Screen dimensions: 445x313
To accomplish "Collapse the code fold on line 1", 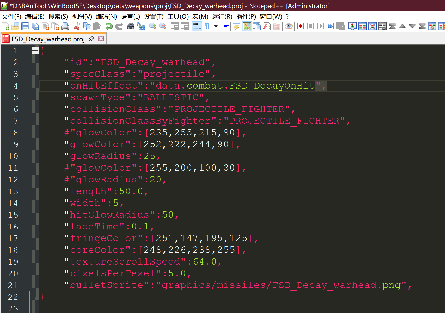I will pos(35,51).
